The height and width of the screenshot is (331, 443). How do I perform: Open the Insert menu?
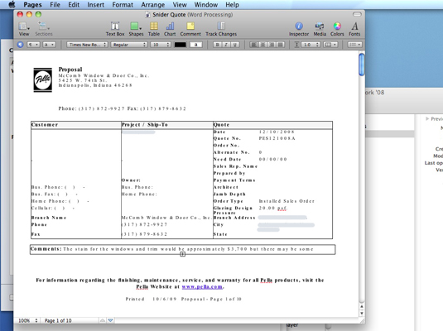coord(95,4)
